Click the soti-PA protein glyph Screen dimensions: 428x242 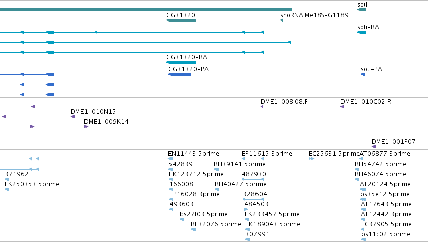[x=363, y=74]
